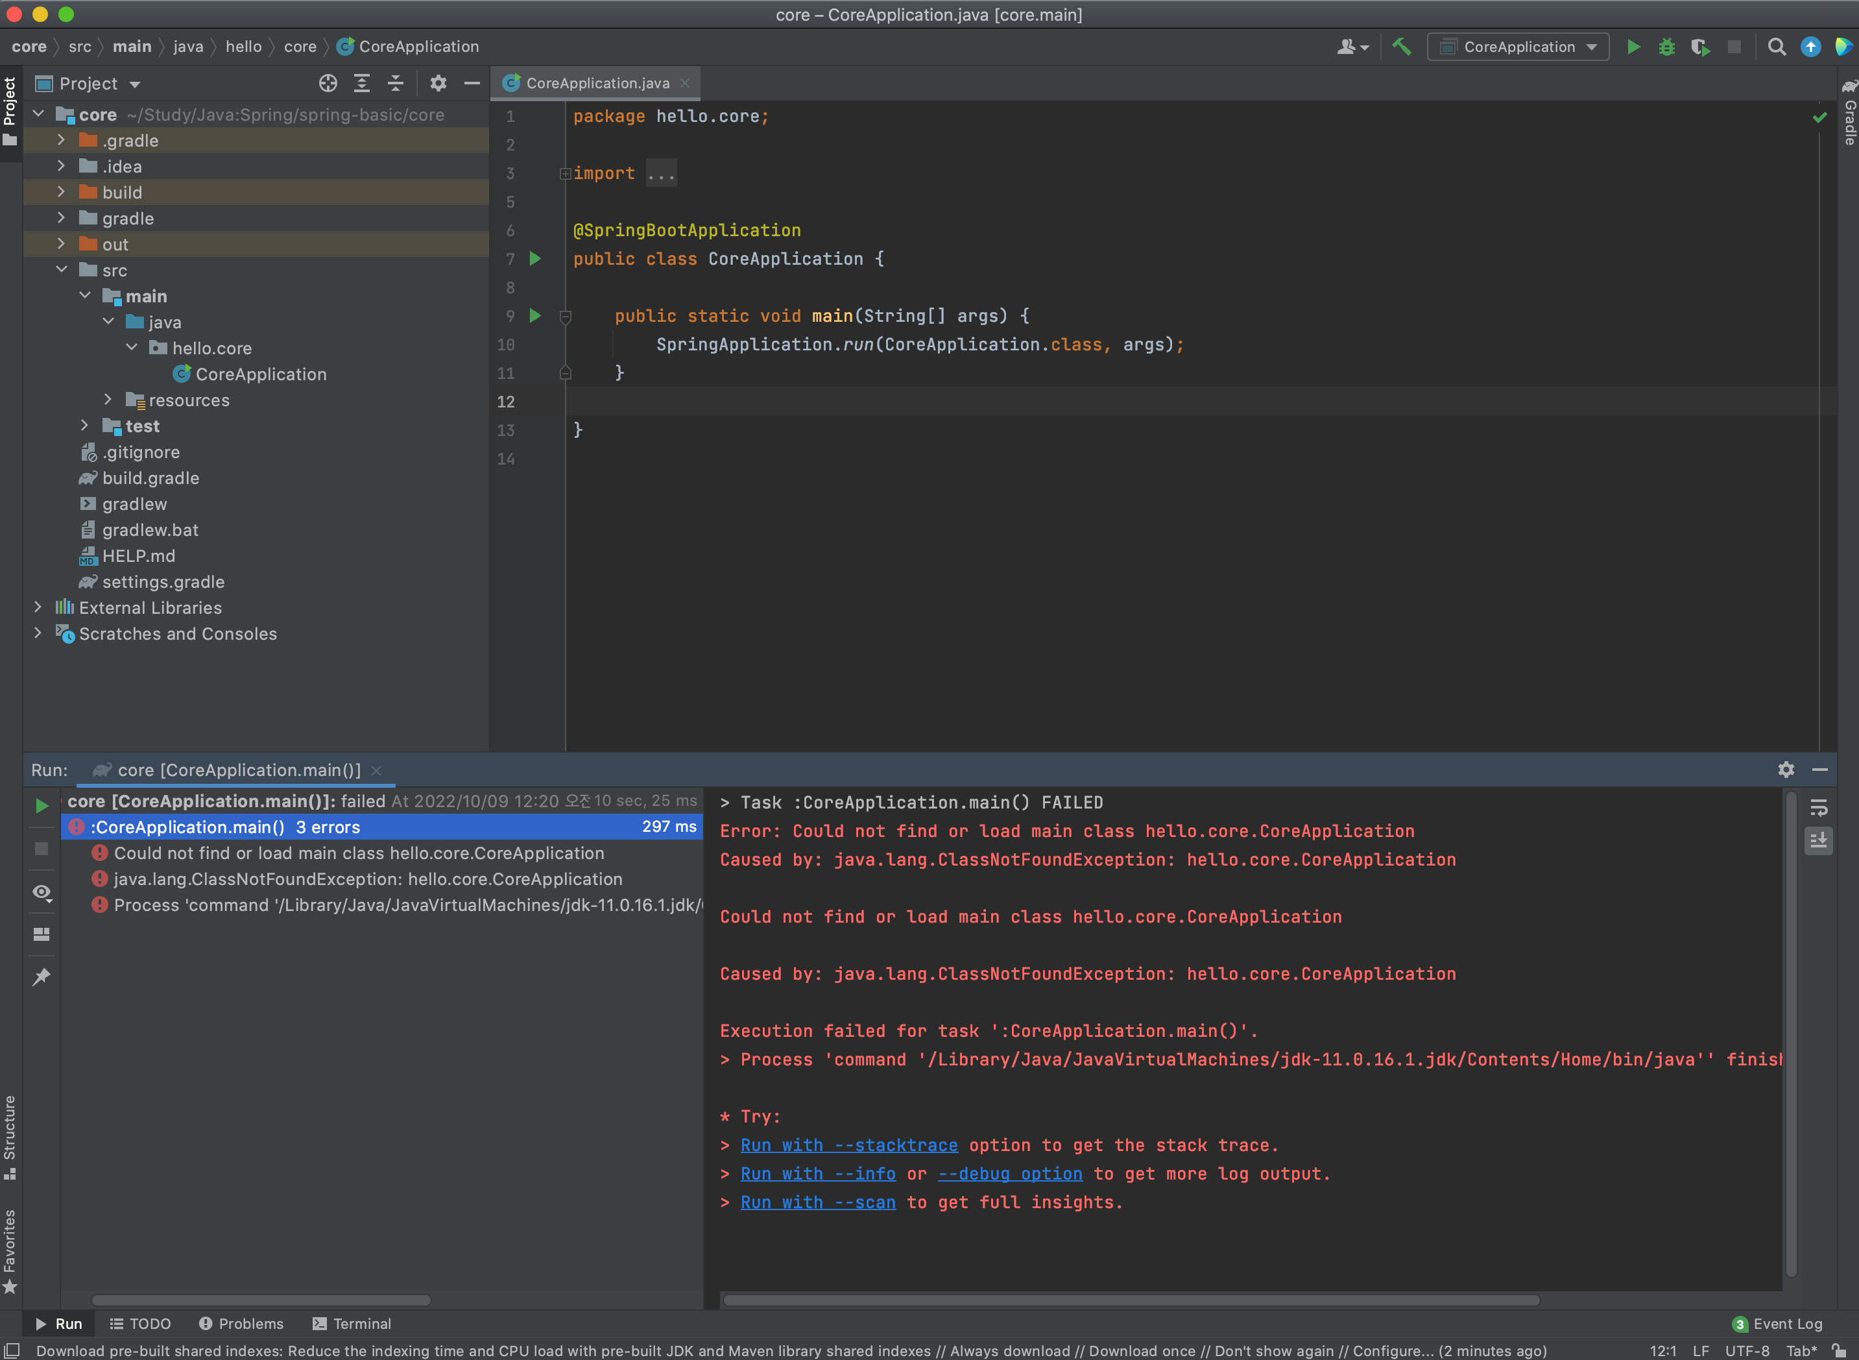Image resolution: width=1859 pixels, height=1360 pixels.
Task: Open the Gradle side tool window
Action: click(x=1849, y=112)
